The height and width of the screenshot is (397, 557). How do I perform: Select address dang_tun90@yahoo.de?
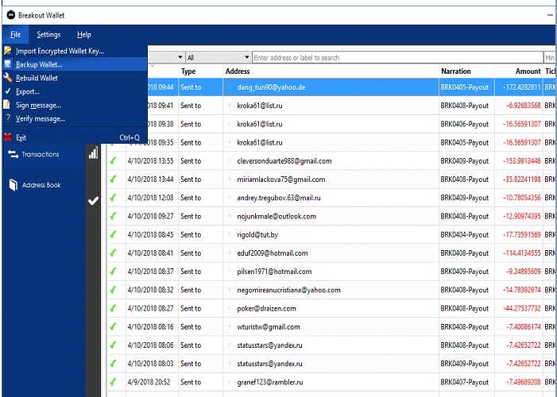tap(271, 87)
